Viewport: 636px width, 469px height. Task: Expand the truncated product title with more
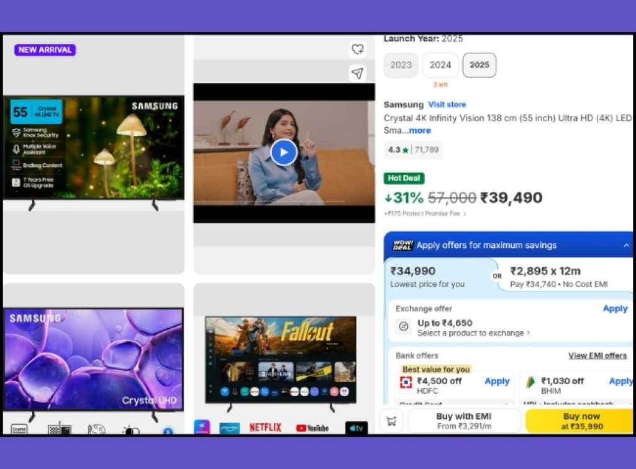point(419,130)
